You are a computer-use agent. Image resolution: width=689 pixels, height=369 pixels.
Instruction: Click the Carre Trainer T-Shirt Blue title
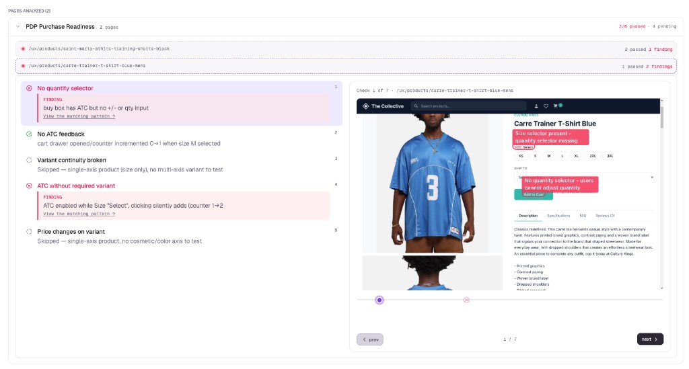tap(555, 124)
